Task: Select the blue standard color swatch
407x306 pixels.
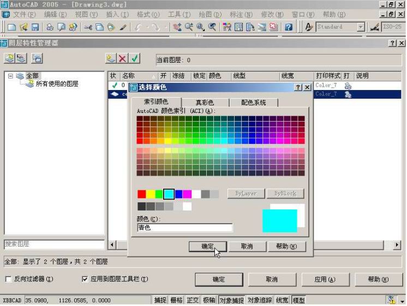Action: (178, 194)
